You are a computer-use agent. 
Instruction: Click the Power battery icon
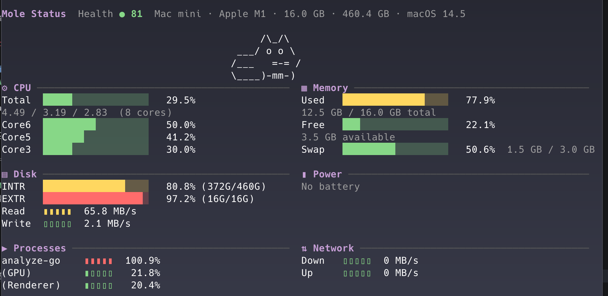(304, 175)
